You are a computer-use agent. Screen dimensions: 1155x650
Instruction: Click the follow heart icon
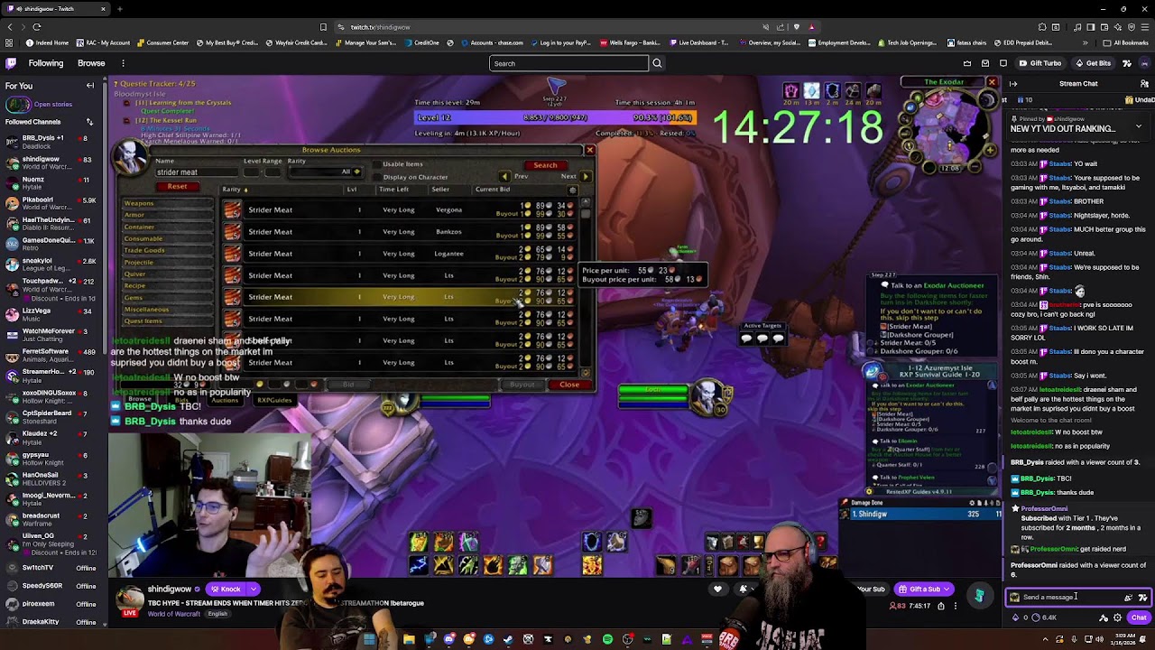(717, 590)
